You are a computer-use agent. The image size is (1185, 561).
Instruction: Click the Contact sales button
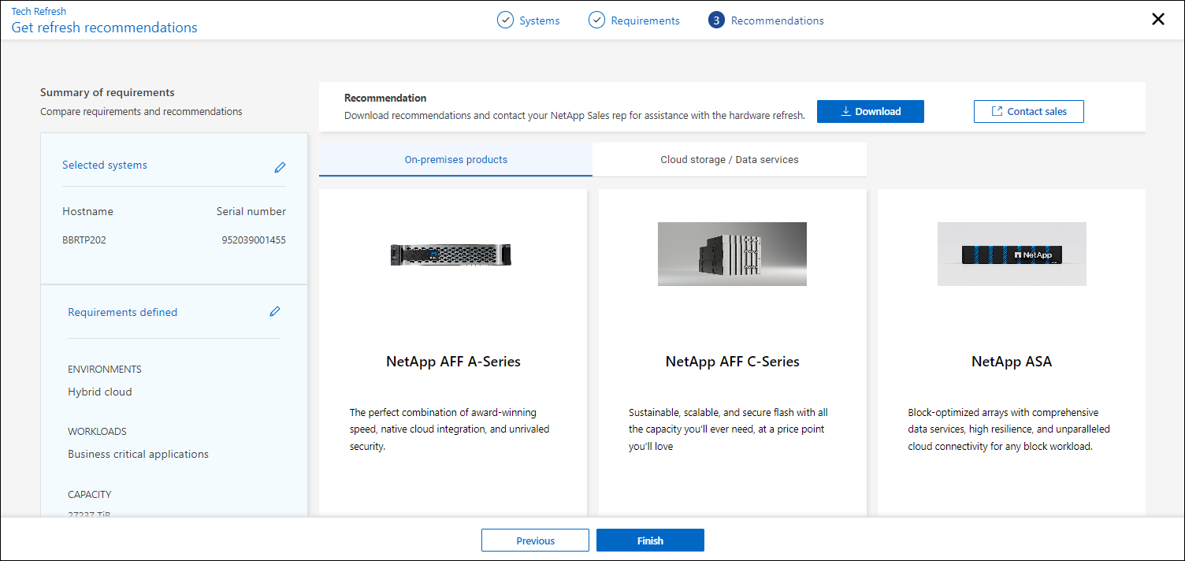tap(1028, 111)
